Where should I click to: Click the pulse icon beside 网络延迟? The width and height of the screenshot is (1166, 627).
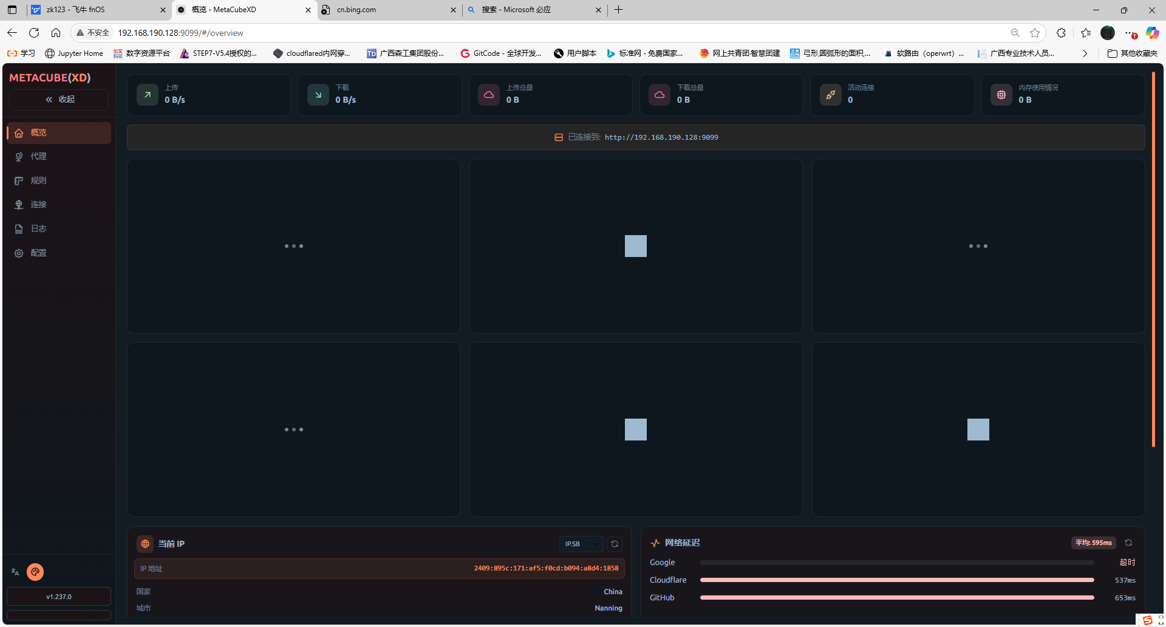click(x=655, y=543)
